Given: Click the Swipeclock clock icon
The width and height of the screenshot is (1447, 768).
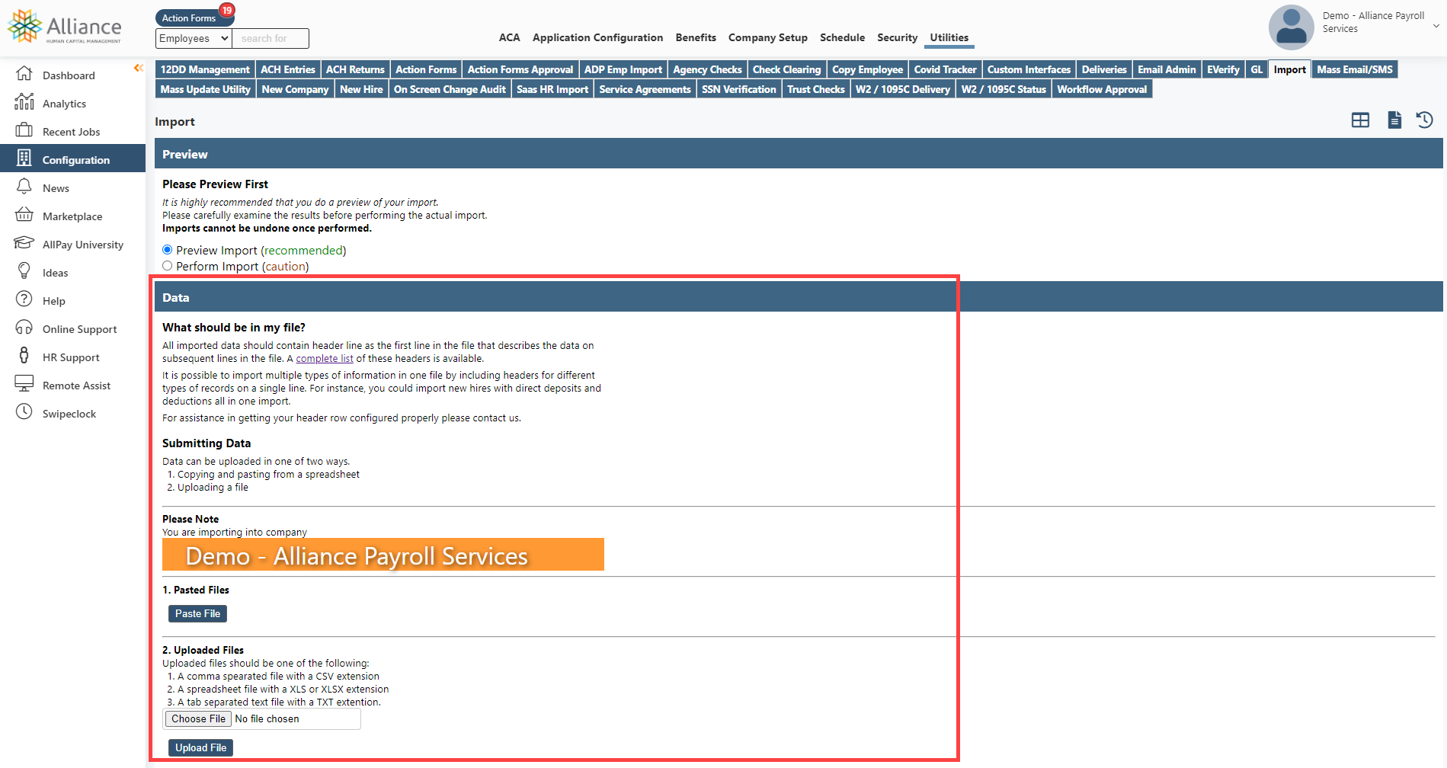Looking at the screenshot, I should click(x=24, y=412).
